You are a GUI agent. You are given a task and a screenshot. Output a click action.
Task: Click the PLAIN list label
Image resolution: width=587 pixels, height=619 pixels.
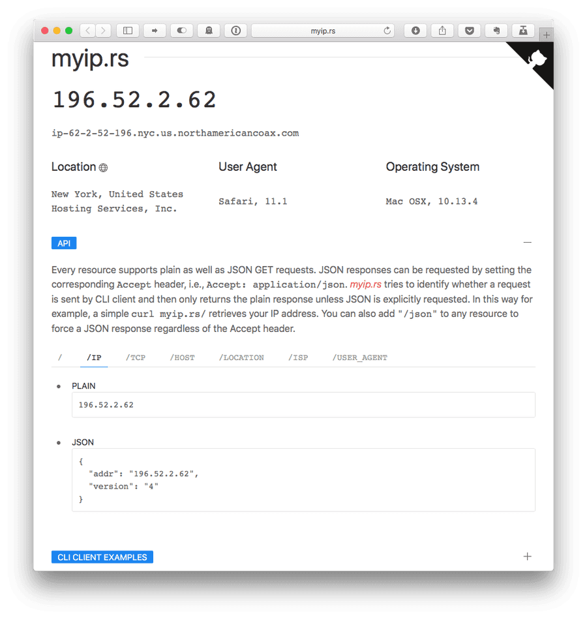click(x=83, y=385)
